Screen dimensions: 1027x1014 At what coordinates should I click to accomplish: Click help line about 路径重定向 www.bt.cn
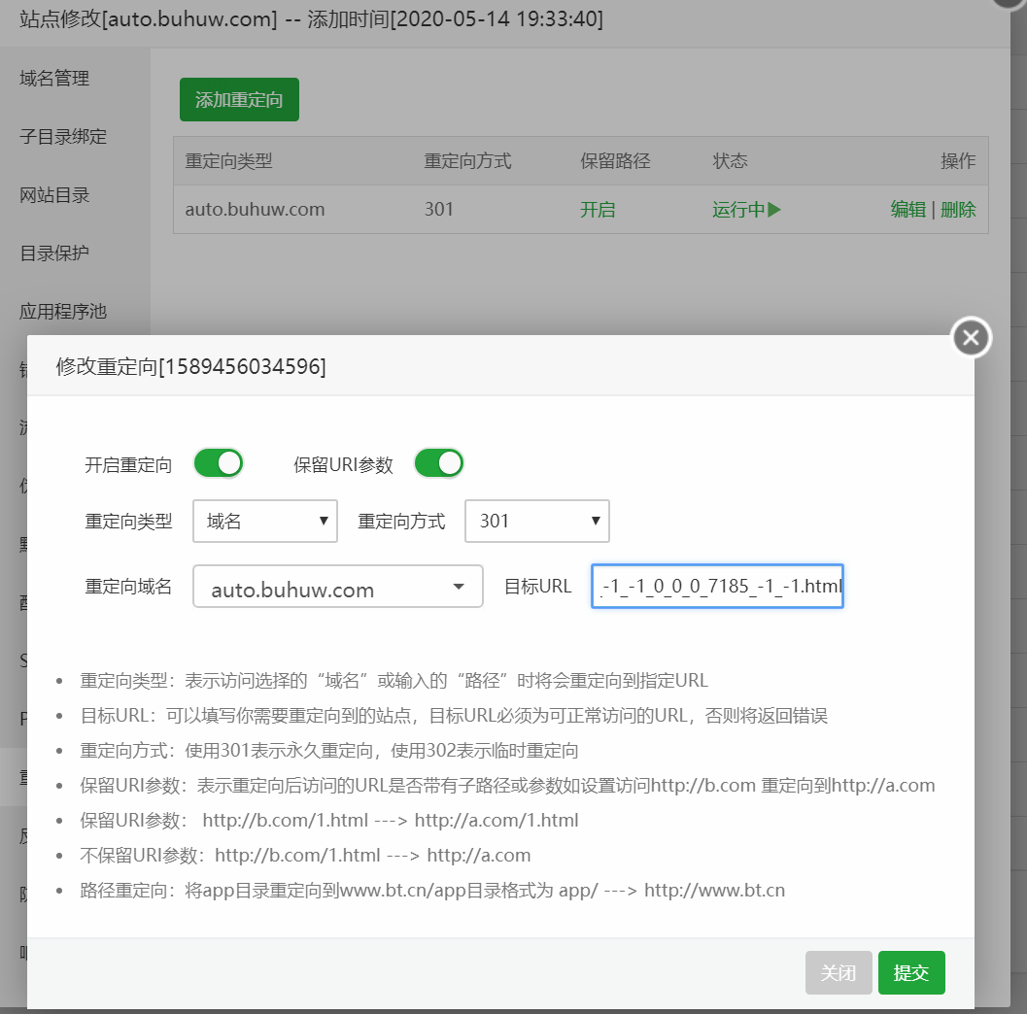[x=432, y=891]
